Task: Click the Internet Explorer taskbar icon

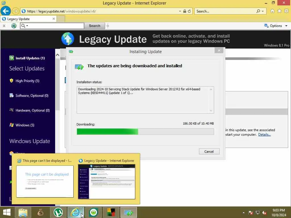Action: pyautogui.click(x=76, y=212)
